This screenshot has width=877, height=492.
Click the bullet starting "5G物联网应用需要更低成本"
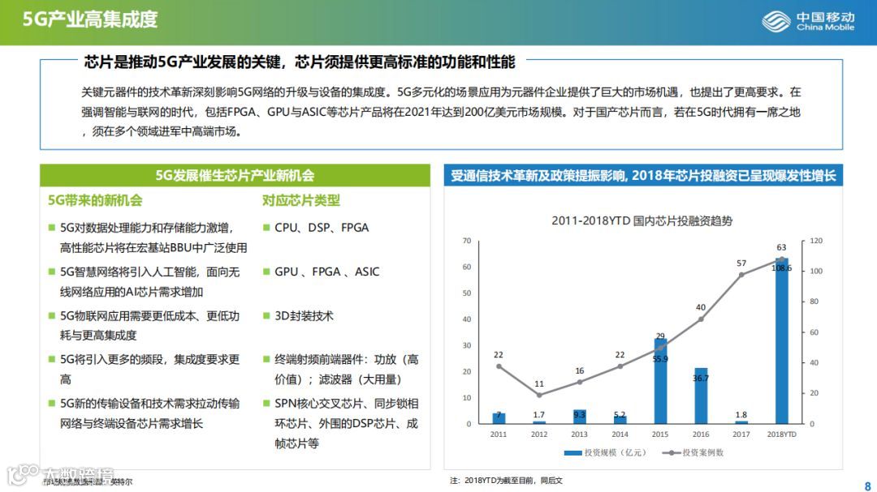(x=150, y=326)
